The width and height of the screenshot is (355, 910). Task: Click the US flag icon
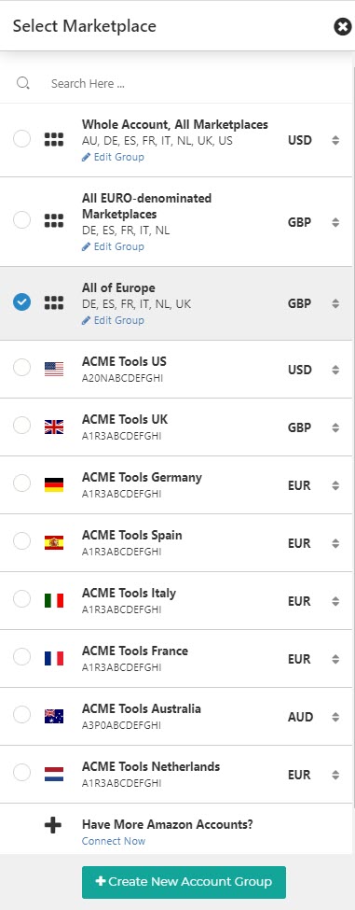pyautogui.click(x=54, y=369)
